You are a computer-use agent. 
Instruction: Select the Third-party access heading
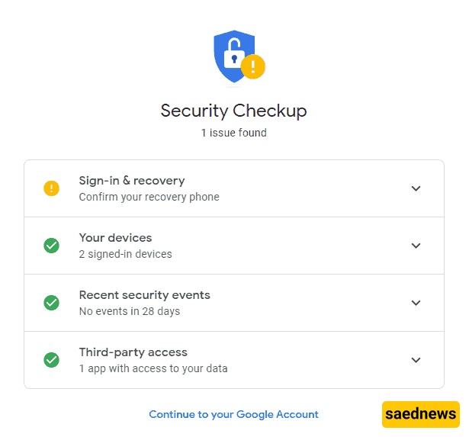coord(133,352)
